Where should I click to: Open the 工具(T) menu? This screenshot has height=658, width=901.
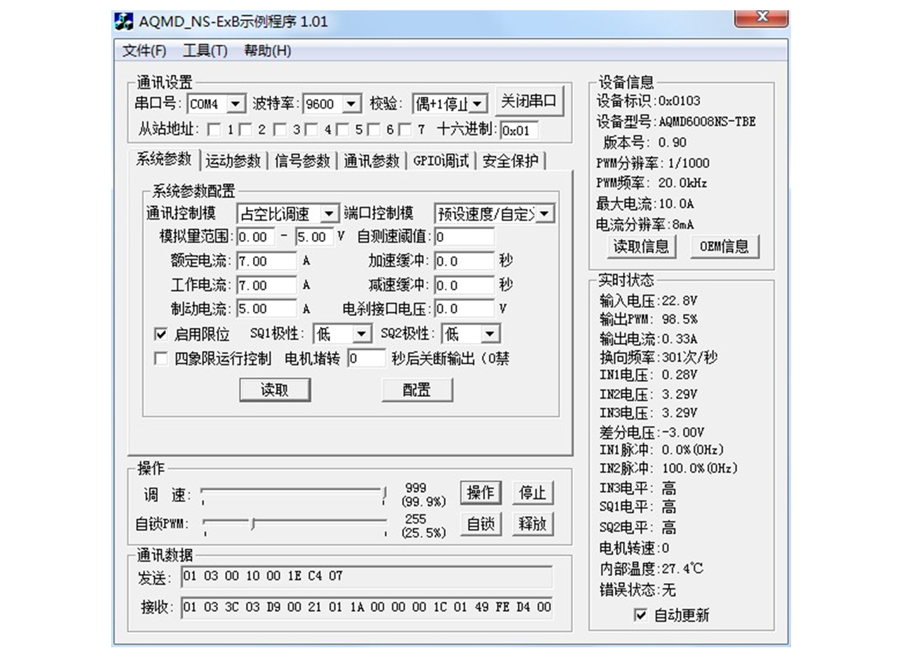tap(205, 50)
